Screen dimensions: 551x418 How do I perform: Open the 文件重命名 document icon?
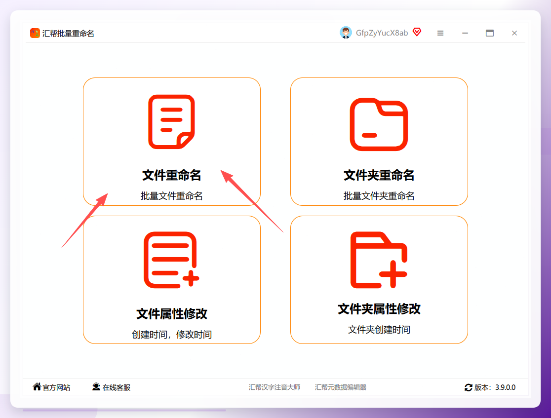[171, 122]
